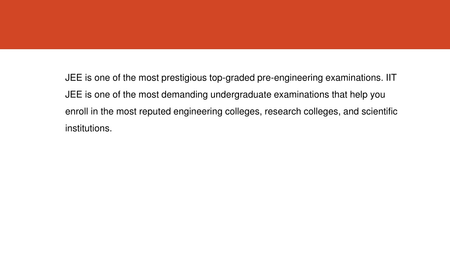Place cursor on the word "demanding"

click(x=184, y=95)
